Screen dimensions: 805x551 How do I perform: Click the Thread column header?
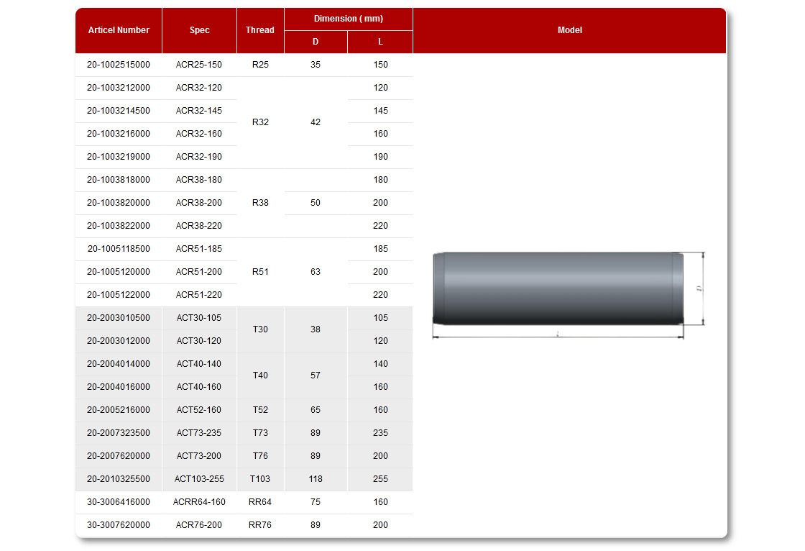(x=260, y=30)
